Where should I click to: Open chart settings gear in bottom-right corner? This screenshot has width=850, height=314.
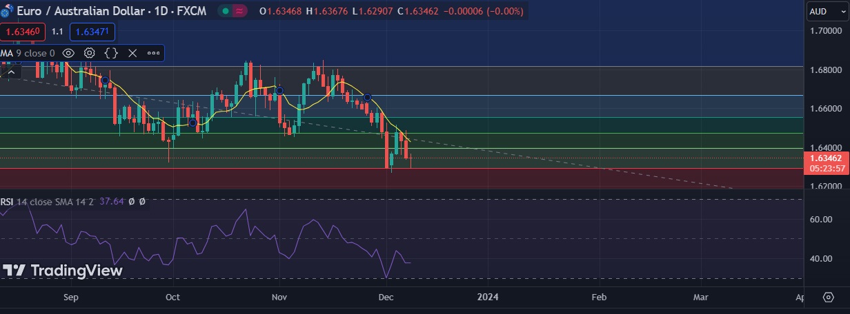pyautogui.click(x=828, y=297)
